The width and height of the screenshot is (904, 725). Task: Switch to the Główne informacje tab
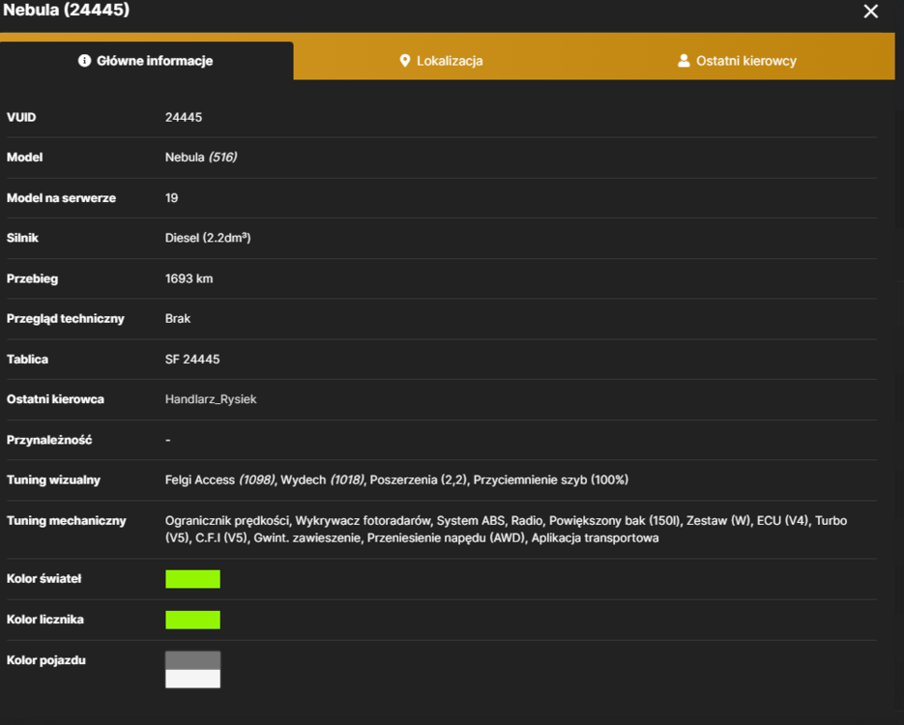(x=146, y=61)
